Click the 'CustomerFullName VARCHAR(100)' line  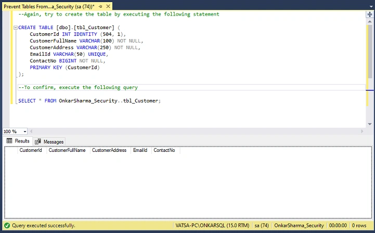86,41
